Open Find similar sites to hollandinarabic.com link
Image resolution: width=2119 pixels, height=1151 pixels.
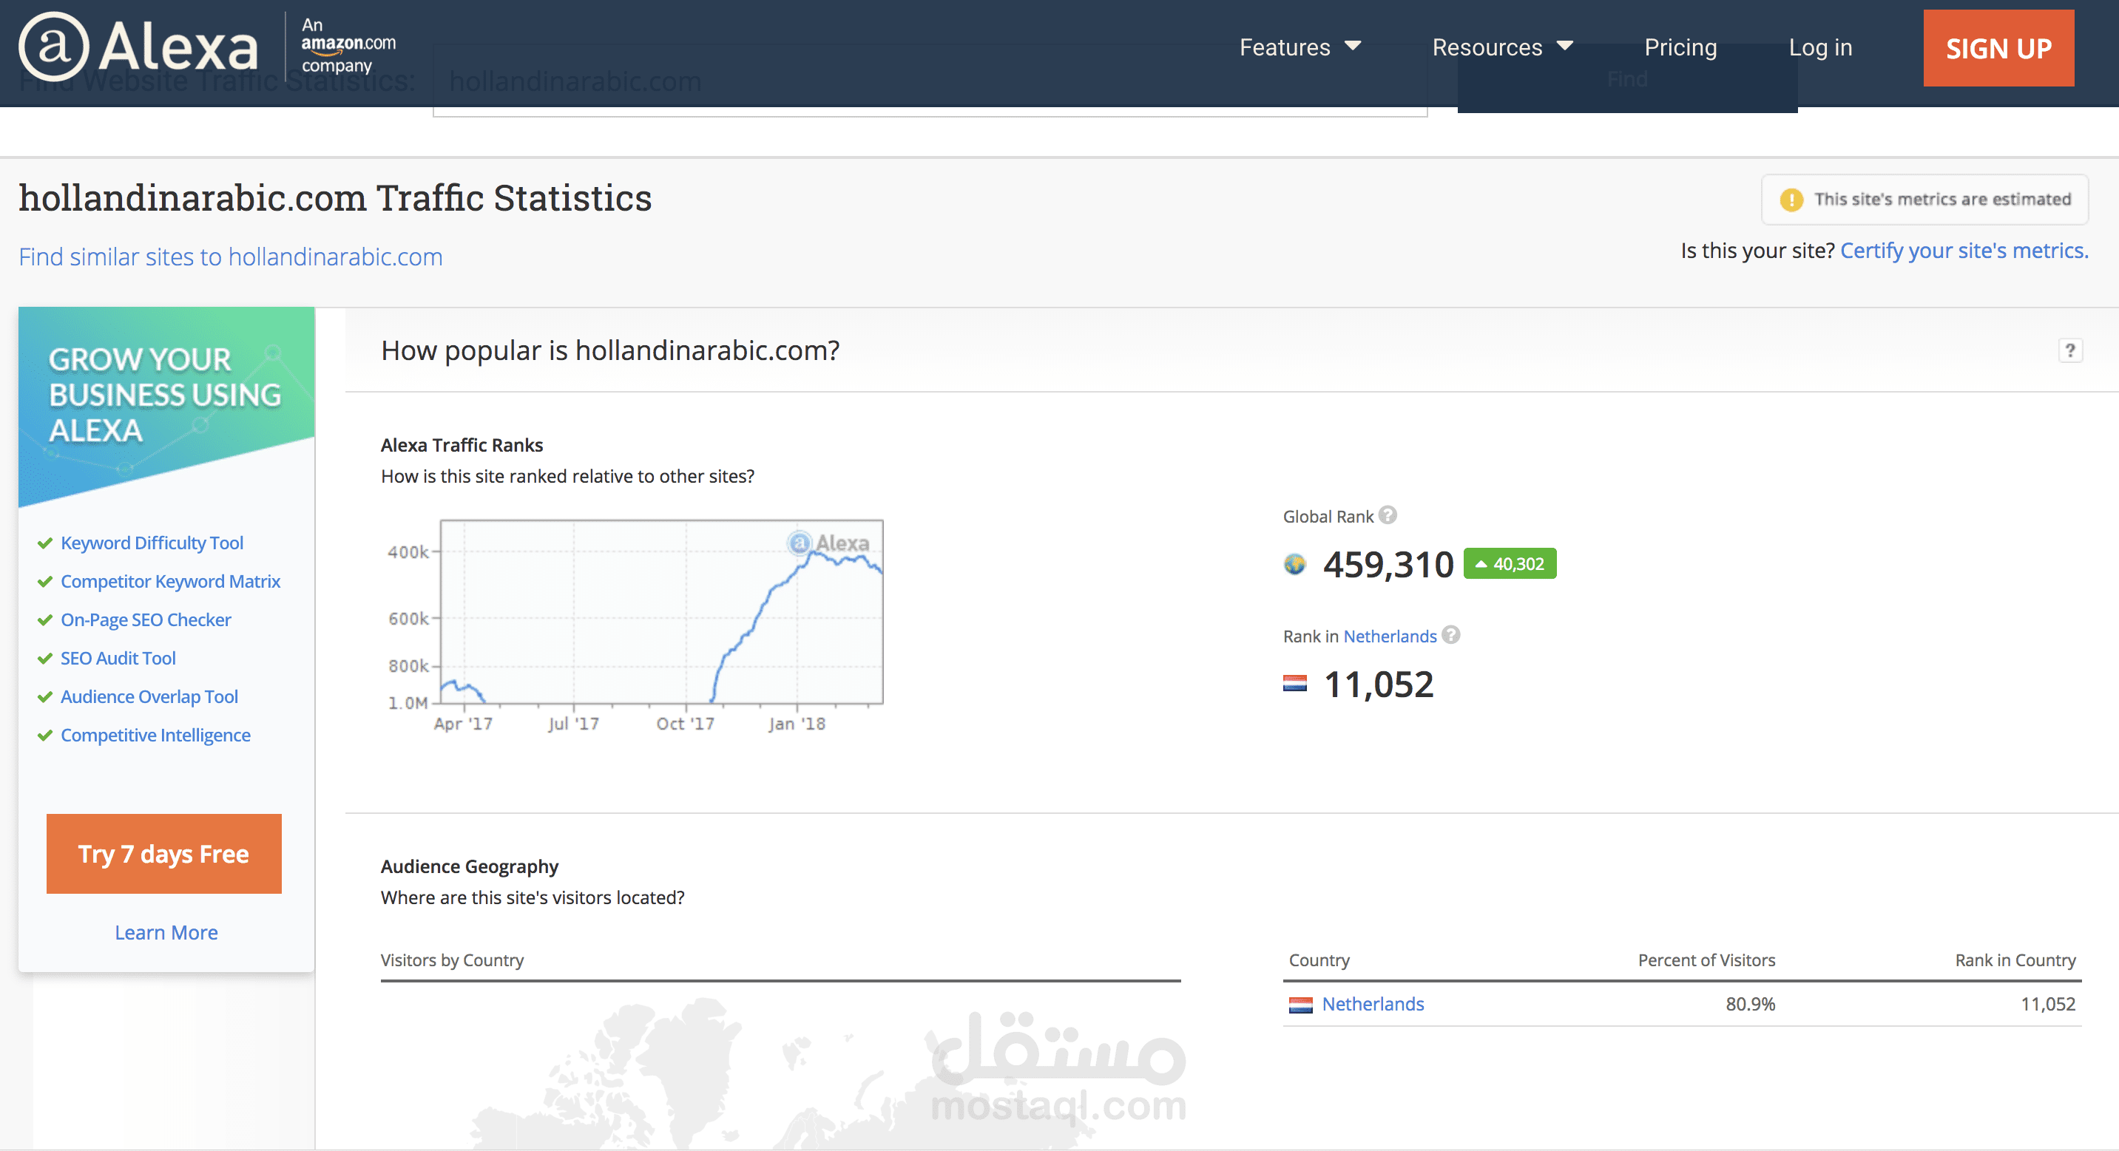point(230,257)
